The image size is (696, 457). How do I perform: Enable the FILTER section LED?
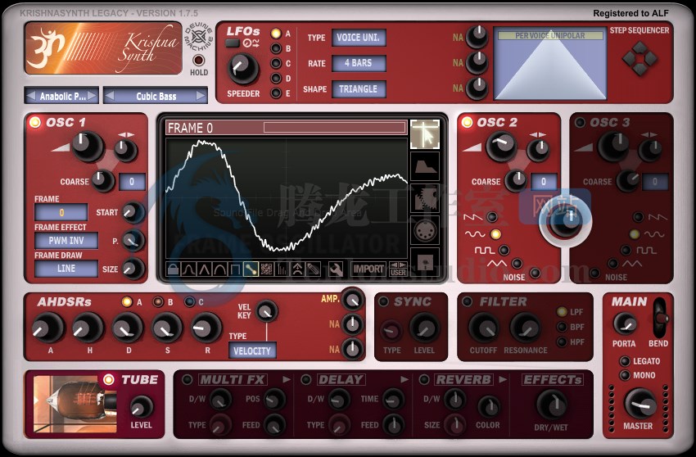(x=467, y=301)
